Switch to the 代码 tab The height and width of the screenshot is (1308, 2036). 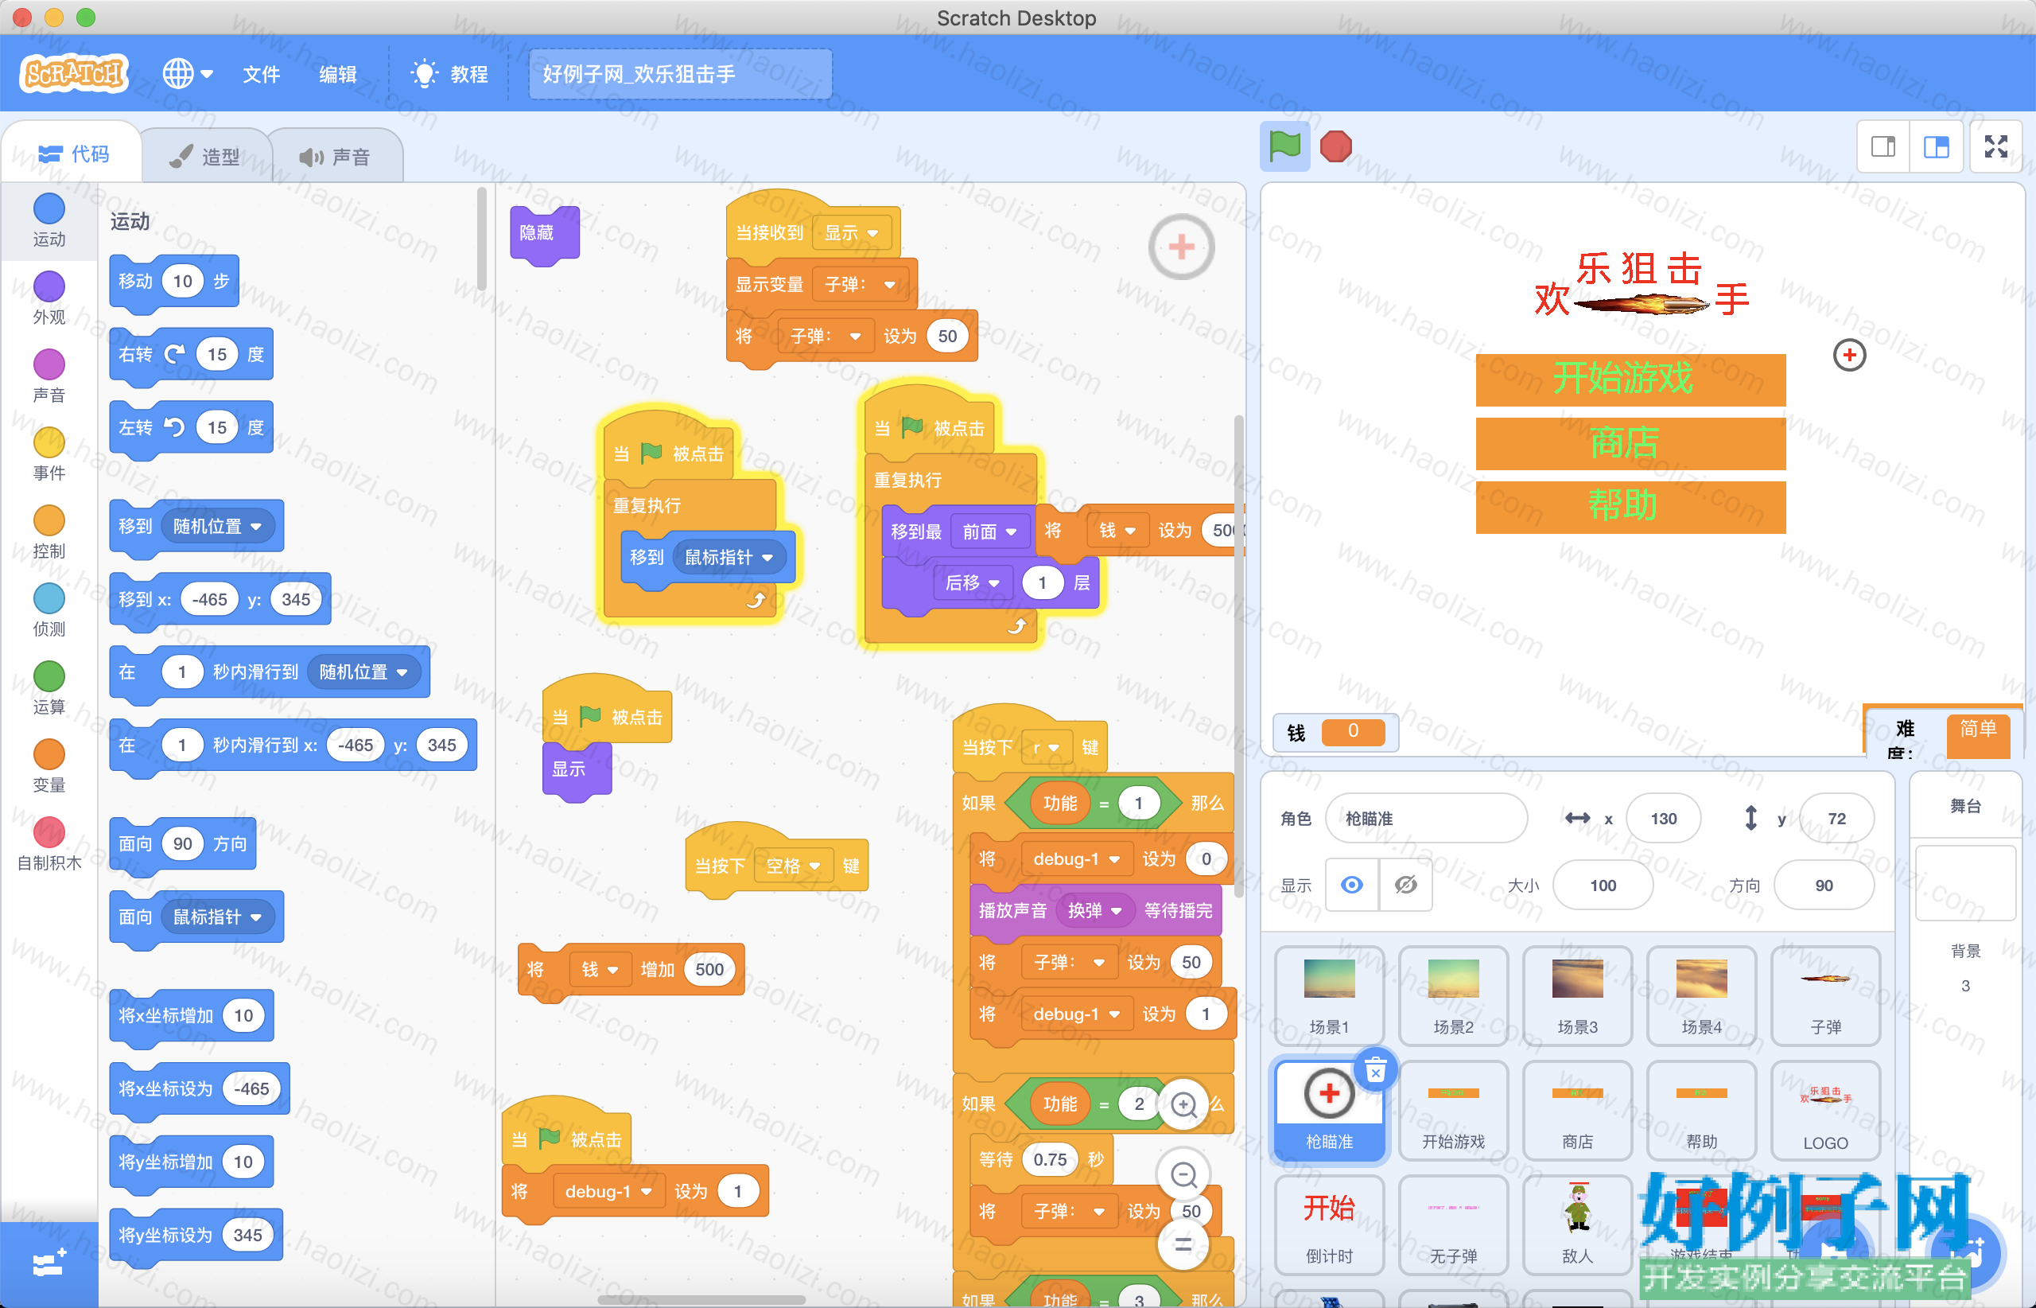click(73, 154)
